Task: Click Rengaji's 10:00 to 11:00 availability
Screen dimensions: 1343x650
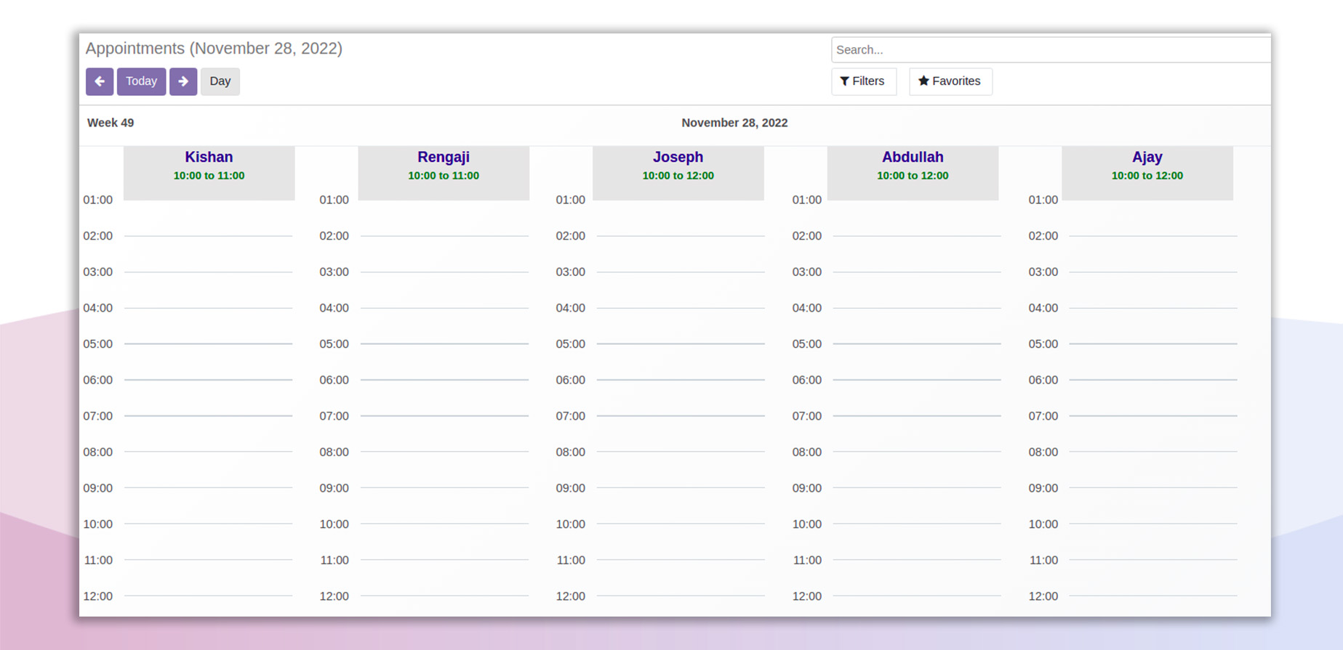Action: pyautogui.click(x=444, y=176)
